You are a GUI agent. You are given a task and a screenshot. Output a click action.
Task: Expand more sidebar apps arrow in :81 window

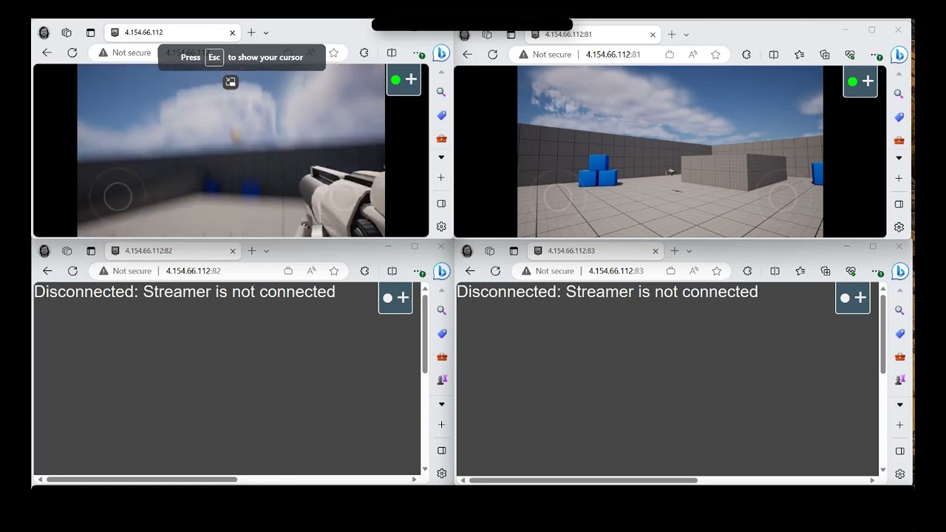tap(899, 158)
